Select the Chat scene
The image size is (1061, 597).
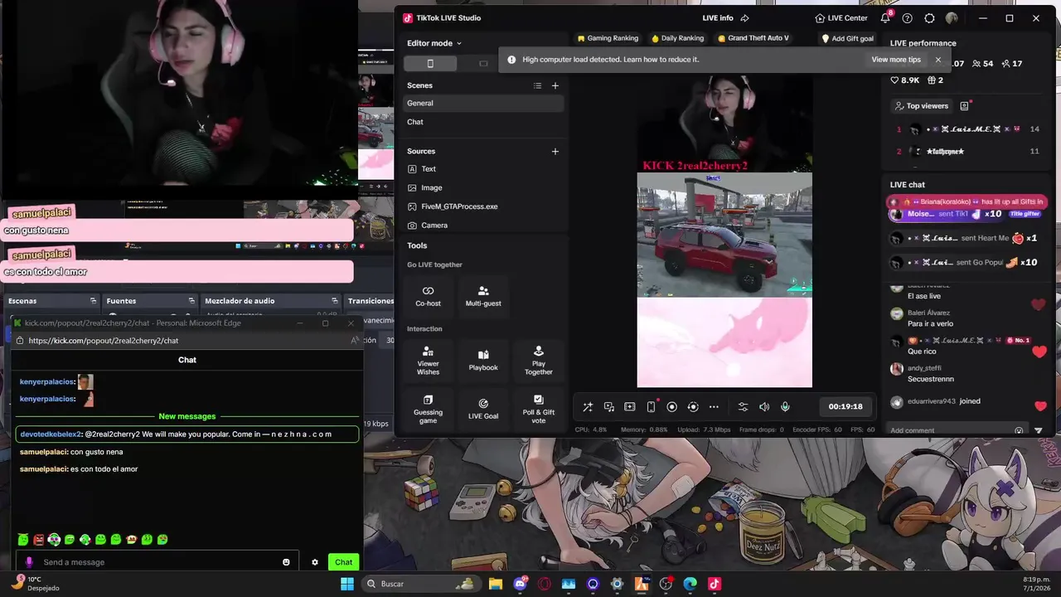pos(484,122)
